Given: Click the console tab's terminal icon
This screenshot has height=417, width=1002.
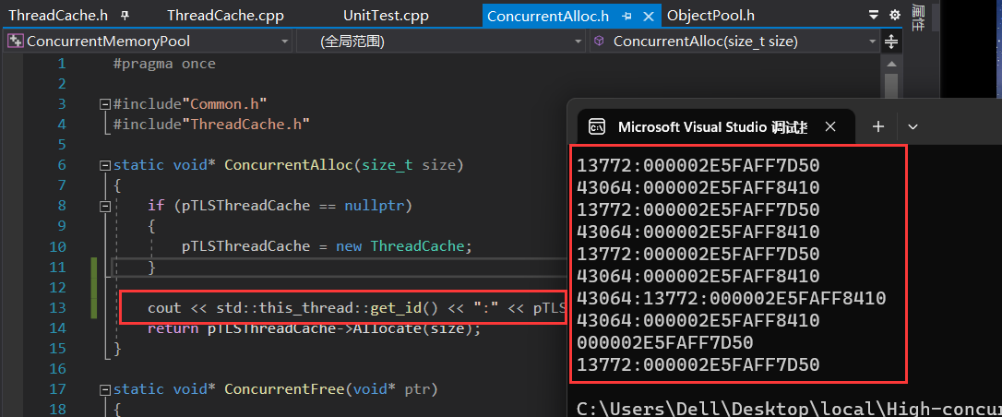Looking at the screenshot, I should point(597,126).
